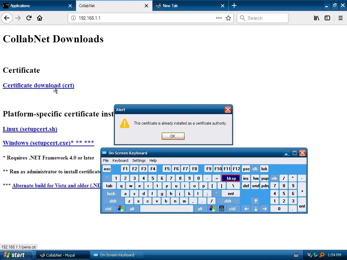Select CollabNet - Mypal taskbar button
The width and height of the screenshot is (347, 260).
click(x=63, y=255)
